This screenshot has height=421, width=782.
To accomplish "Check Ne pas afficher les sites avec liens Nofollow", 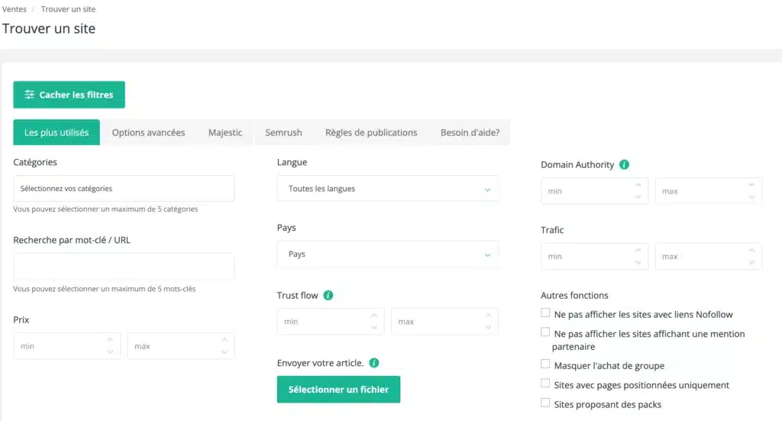I will (545, 313).
